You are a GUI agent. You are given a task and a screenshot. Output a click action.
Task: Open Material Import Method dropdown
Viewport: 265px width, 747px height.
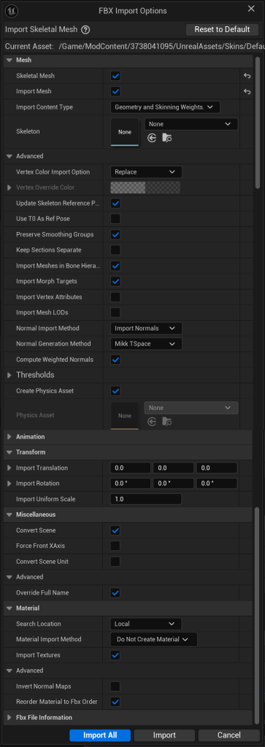[153, 639]
